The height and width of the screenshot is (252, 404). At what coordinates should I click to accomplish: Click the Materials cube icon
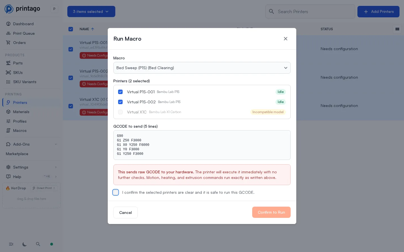8,112
